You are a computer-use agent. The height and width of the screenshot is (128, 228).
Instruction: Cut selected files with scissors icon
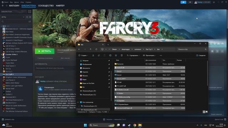tap(93, 55)
